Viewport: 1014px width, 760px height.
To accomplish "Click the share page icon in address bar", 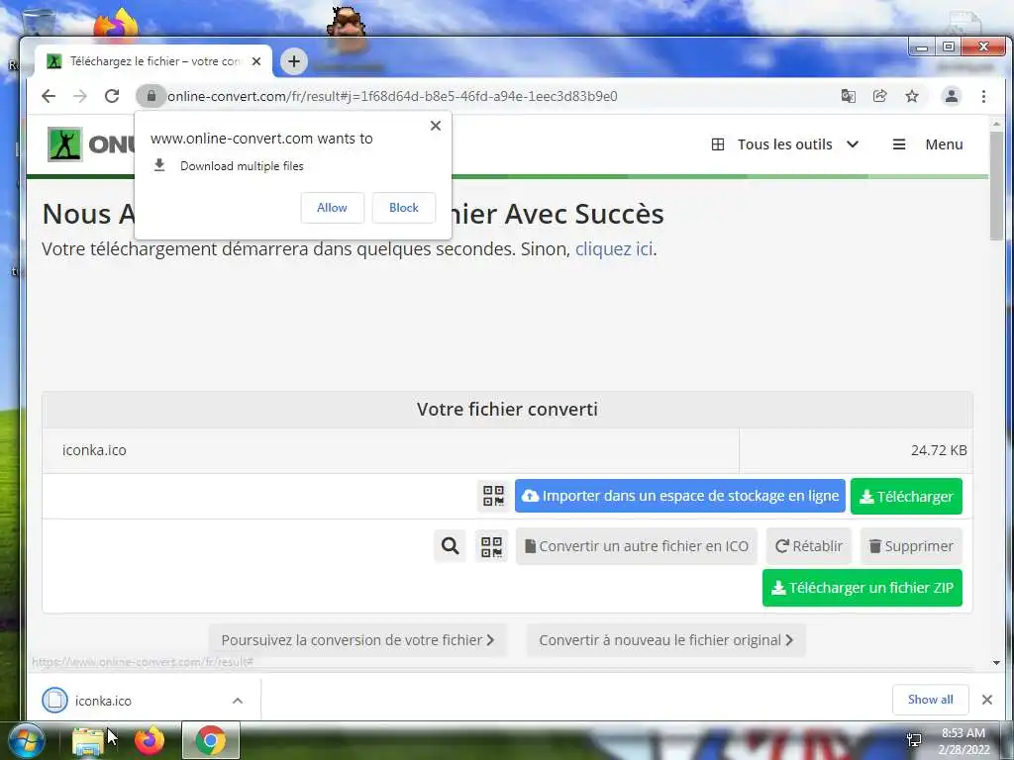I will (x=879, y=96).
